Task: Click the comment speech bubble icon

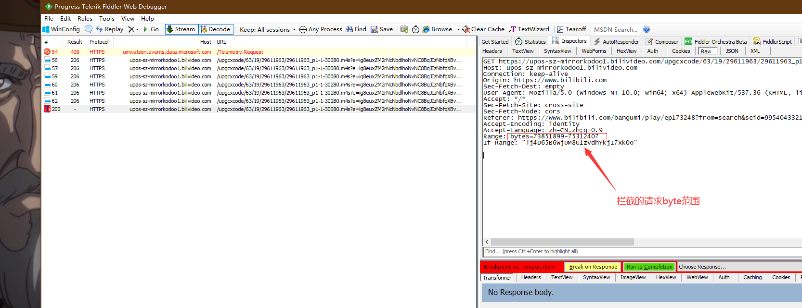Action: pos(89,29)
